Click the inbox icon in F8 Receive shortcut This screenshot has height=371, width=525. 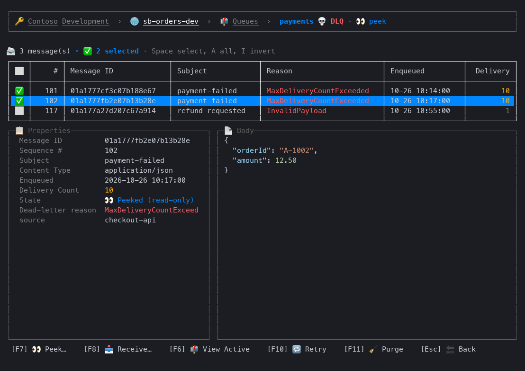(109, 349)
